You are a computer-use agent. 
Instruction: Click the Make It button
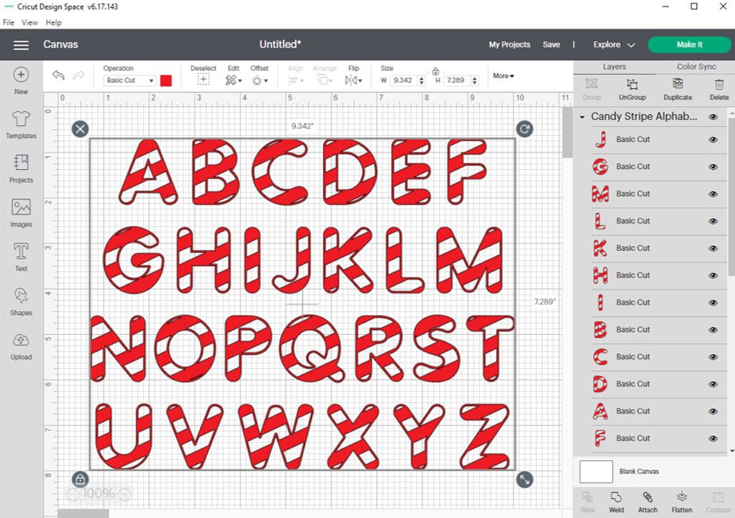click(x=690, y=44)
